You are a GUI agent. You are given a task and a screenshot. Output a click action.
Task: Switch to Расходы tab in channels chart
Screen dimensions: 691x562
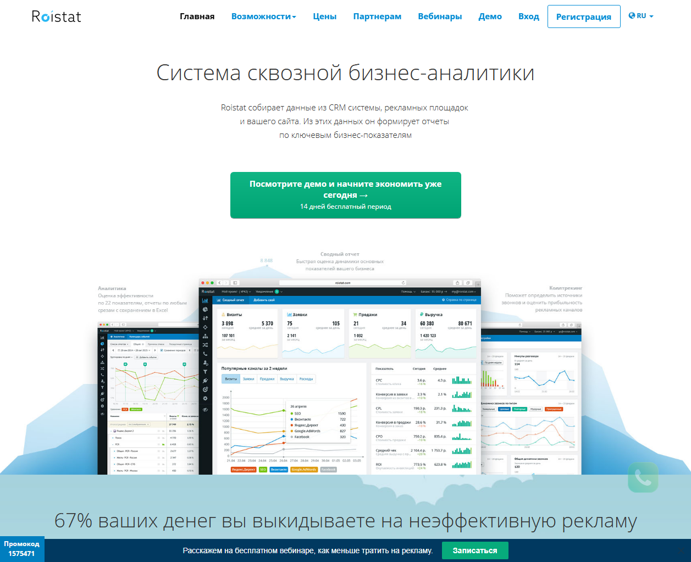[x=306, y=379]
